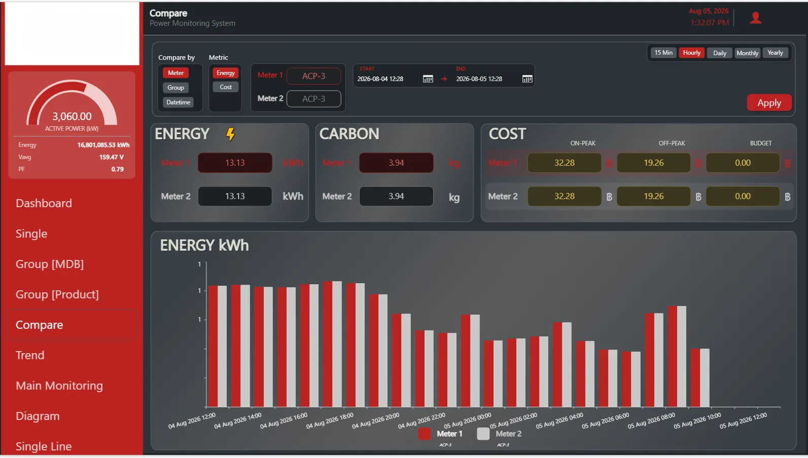Open the Meter 1 ACP-3 dropdown
The height and width of the screenshot is (458, 808).
click(x=313, y=76)
